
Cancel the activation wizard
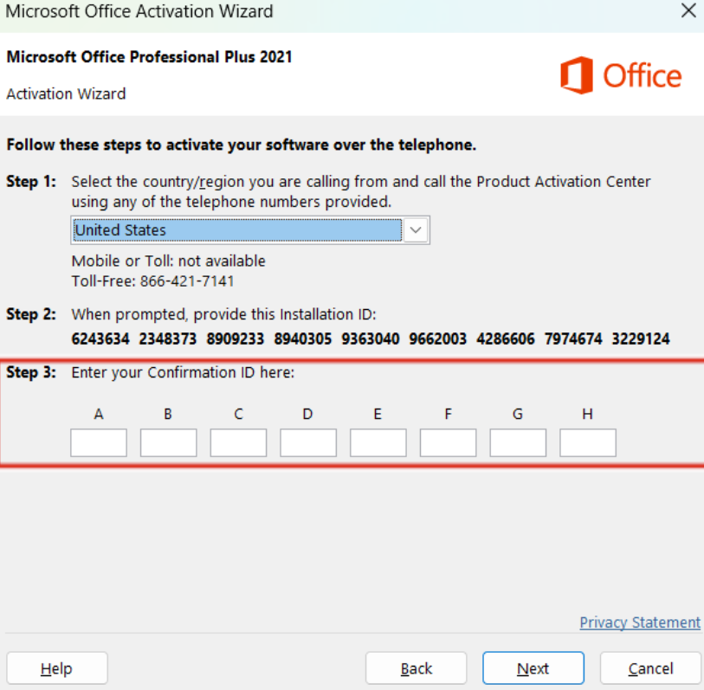pos(650,668)
